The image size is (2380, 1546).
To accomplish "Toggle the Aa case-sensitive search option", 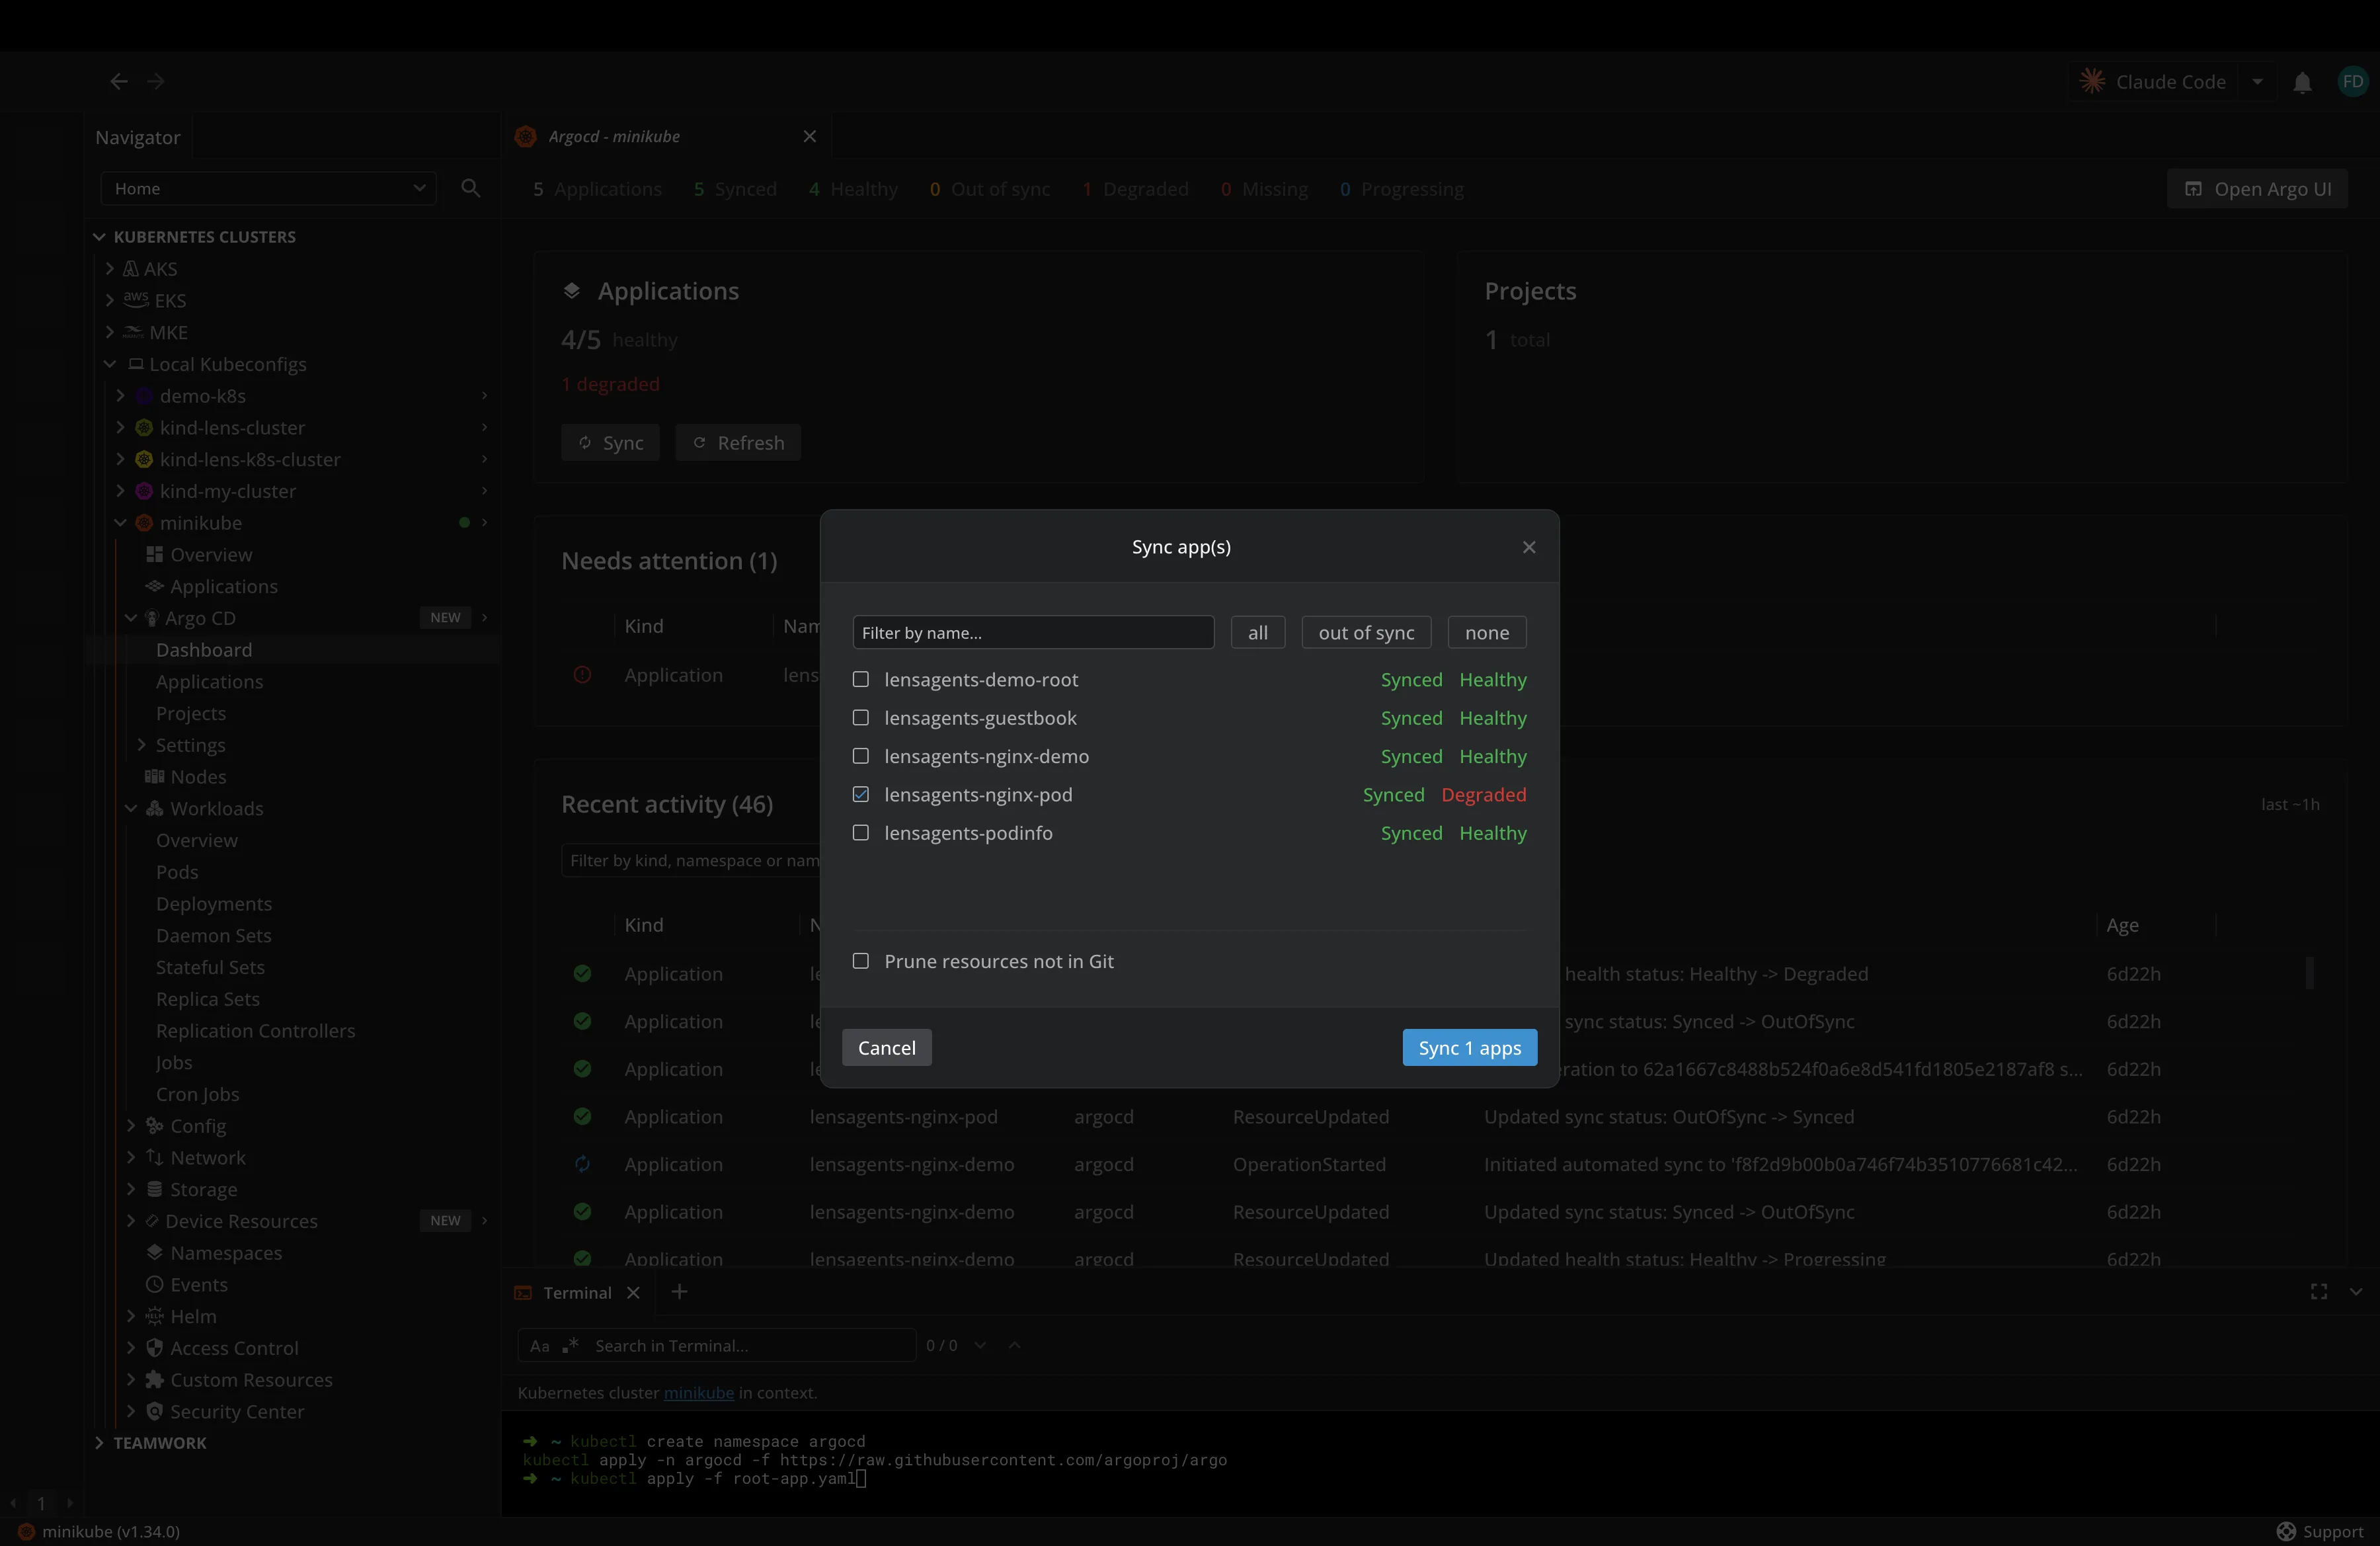I will coord(540,1345).
